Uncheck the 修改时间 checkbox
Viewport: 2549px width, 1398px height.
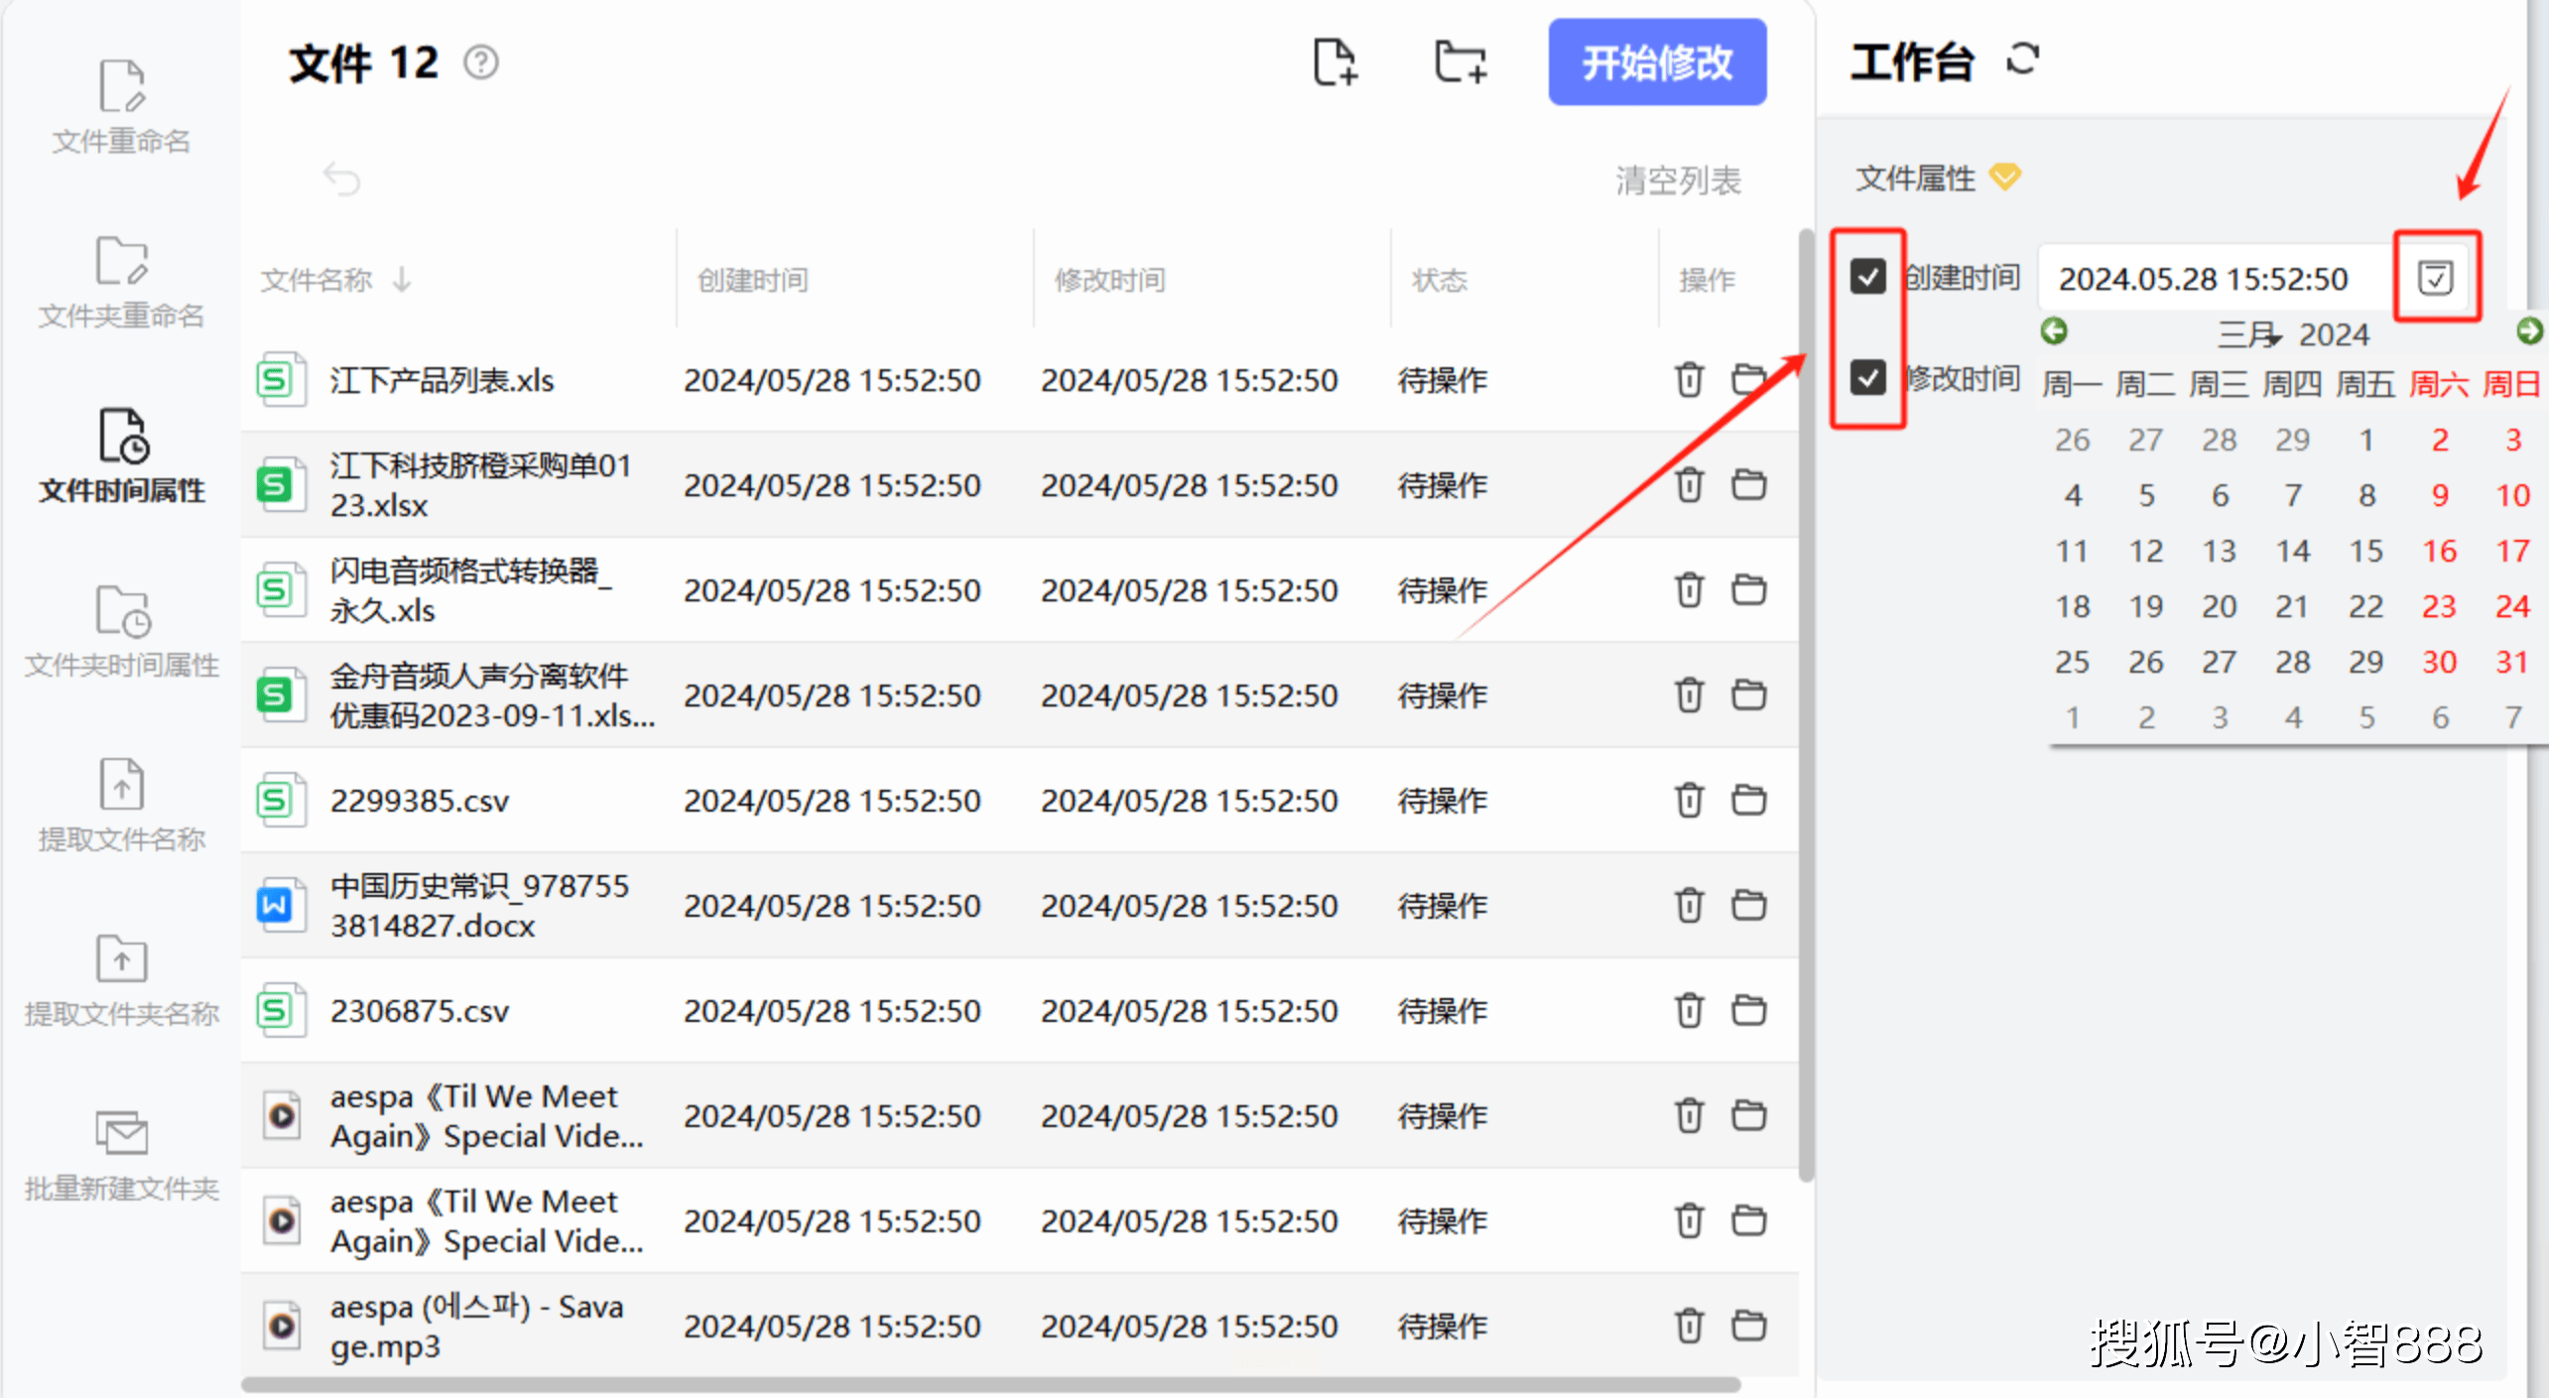[1867, 378]
